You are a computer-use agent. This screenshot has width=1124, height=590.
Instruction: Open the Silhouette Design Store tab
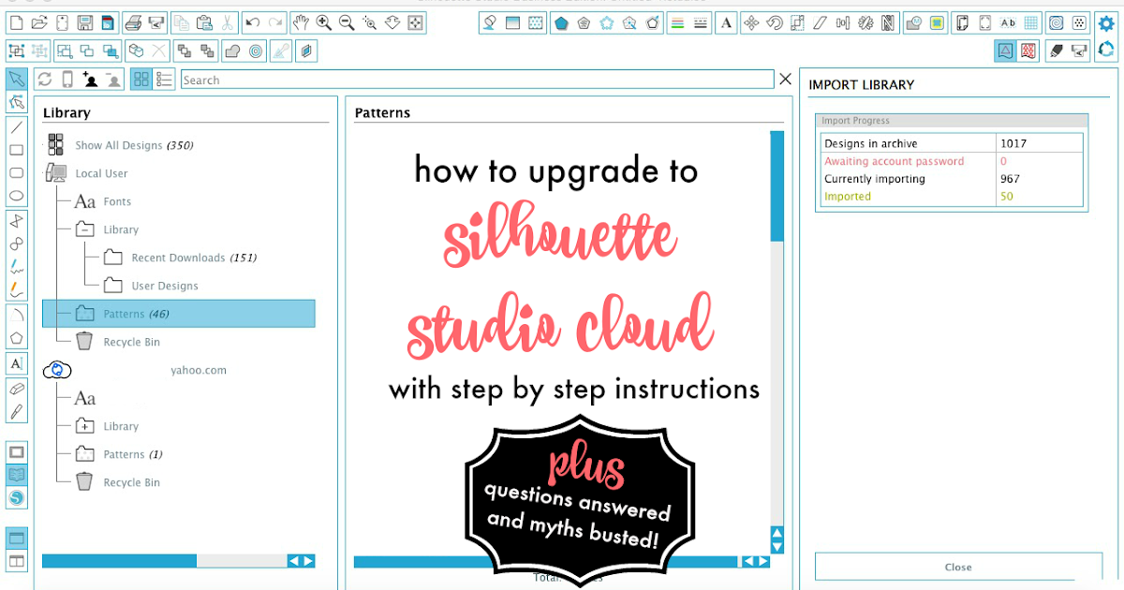(x=18, y=494)
